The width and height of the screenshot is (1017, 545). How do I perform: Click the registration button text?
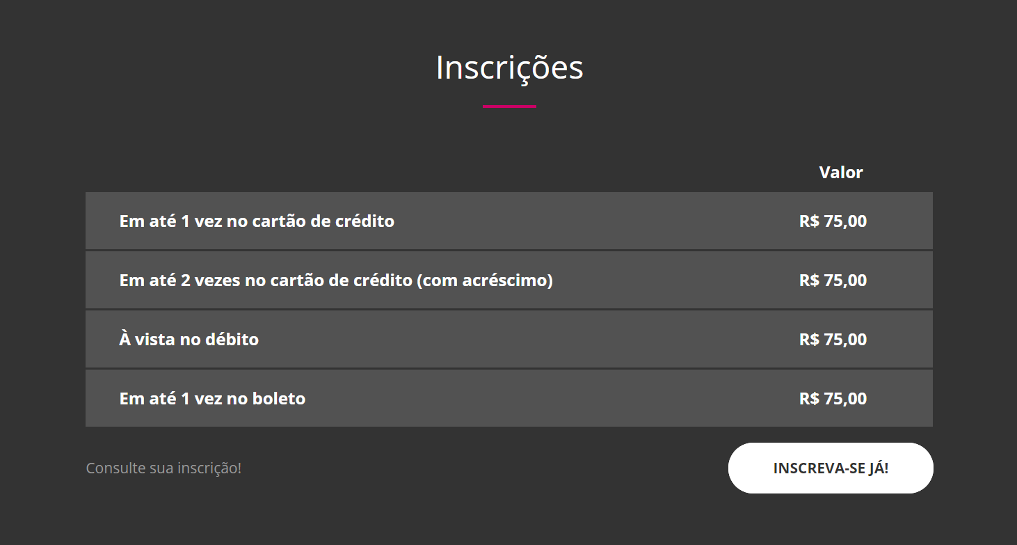(831, 468)
